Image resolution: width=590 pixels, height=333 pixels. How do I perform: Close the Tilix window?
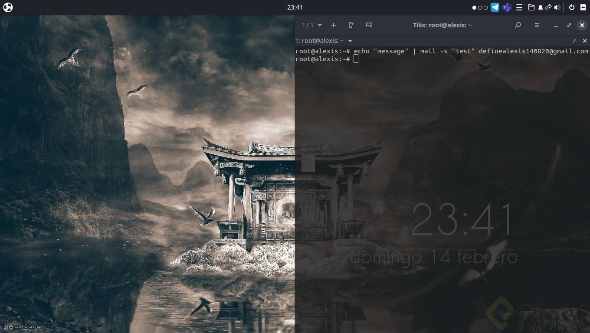click(x=582, y=25)
